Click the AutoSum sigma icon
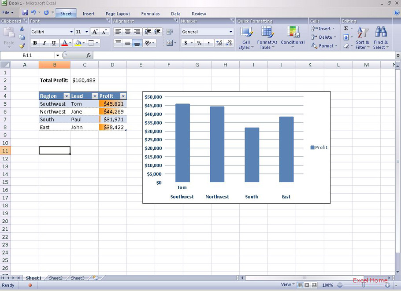This screenshot has height=291, width=401. click(x=346, y=29)
